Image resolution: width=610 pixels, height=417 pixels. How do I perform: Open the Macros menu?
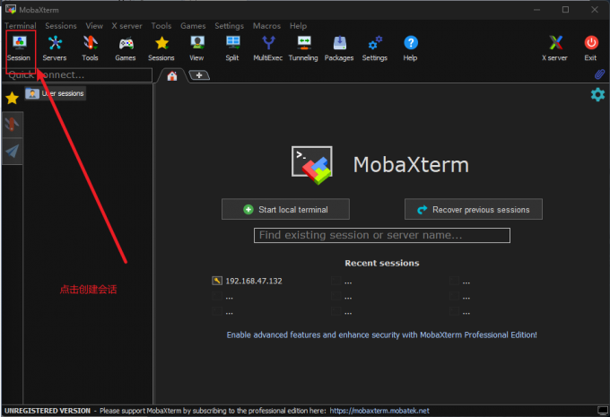(x=267, y=26)
